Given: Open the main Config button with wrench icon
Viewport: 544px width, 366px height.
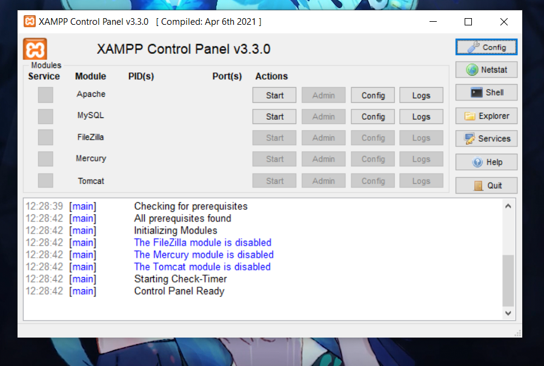Looking at the screenshot, I should pyautogui.click(x=486, y=47).
